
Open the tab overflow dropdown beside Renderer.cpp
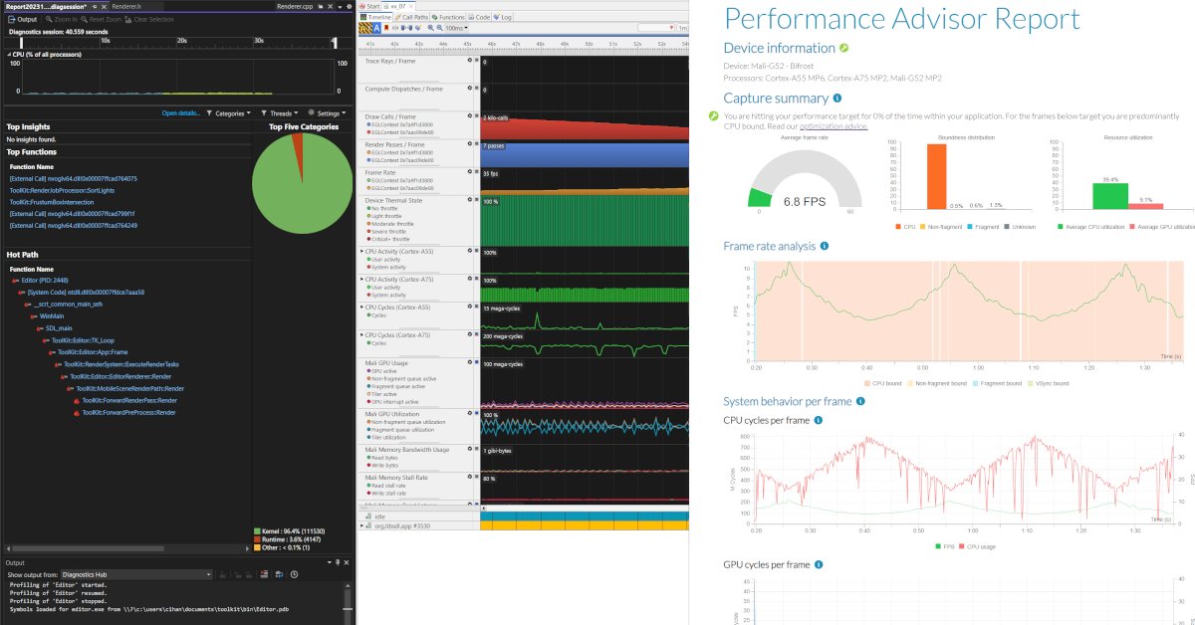(340, 7)
